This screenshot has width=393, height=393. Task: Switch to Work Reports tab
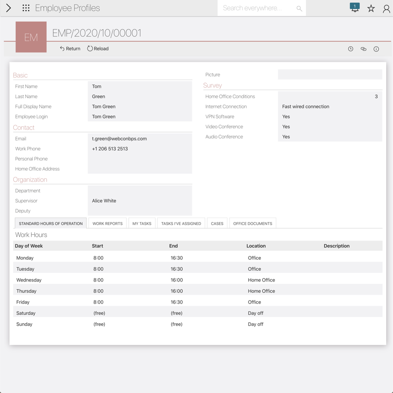click(108, 224)
